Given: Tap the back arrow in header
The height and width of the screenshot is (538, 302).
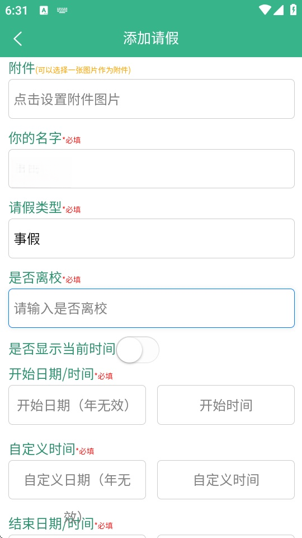Looking at the screenshot, I should click(18, 39).
